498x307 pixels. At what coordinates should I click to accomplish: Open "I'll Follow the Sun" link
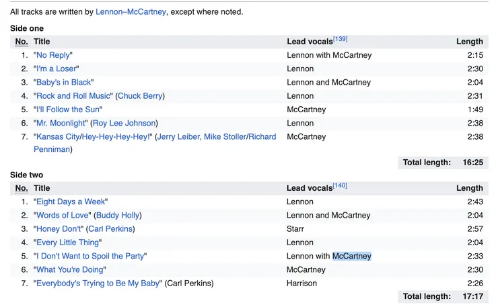coord(68,109)
